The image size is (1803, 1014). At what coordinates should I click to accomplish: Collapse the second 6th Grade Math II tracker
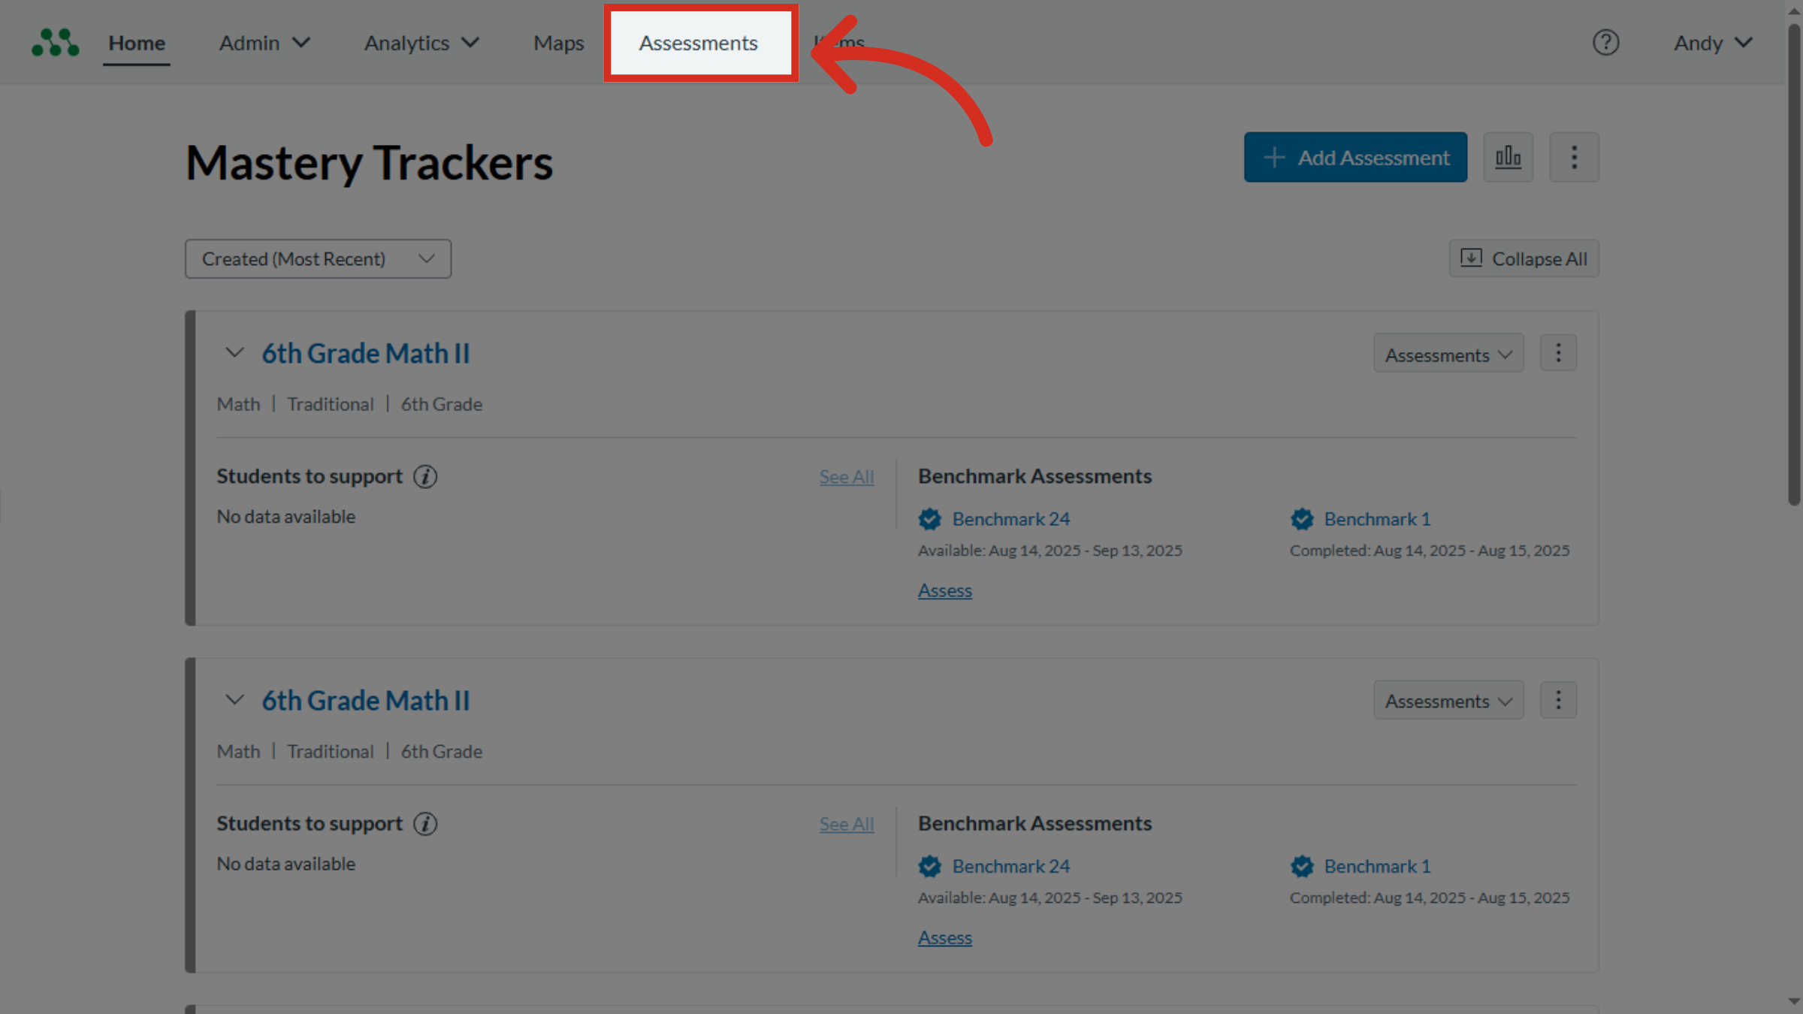tap(234, 700)
